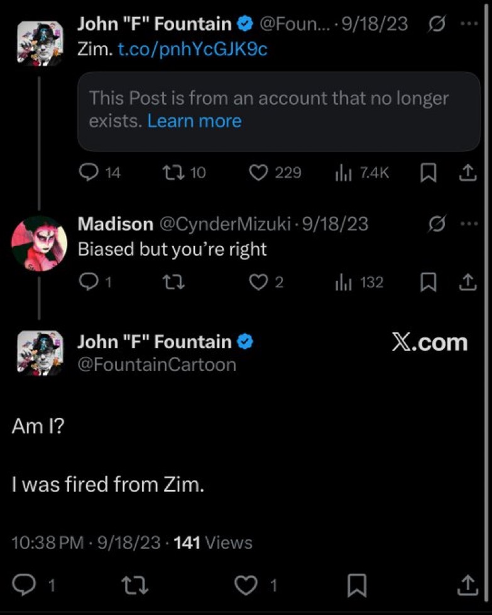
Task: Reply to Madison's post
Action: pos(95,282)
